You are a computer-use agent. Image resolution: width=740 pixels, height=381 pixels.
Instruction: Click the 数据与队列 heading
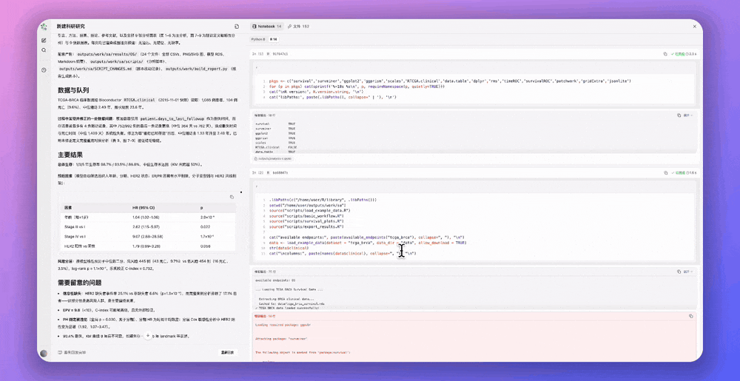pyautogui.click(x=73, y=90)
